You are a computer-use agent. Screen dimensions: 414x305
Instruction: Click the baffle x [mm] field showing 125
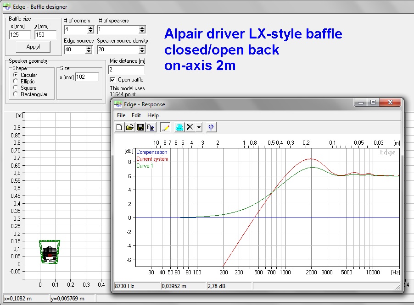(x=20, y=35)
